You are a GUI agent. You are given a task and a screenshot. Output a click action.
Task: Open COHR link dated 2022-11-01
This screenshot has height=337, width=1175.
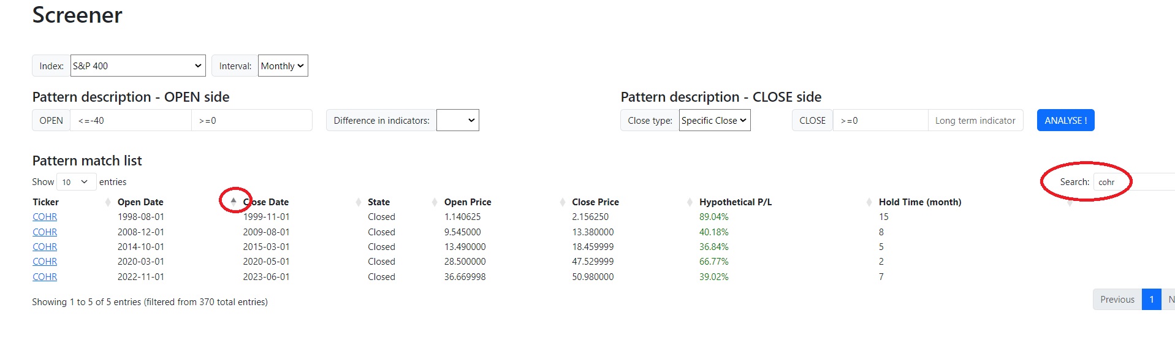[45, 277]
